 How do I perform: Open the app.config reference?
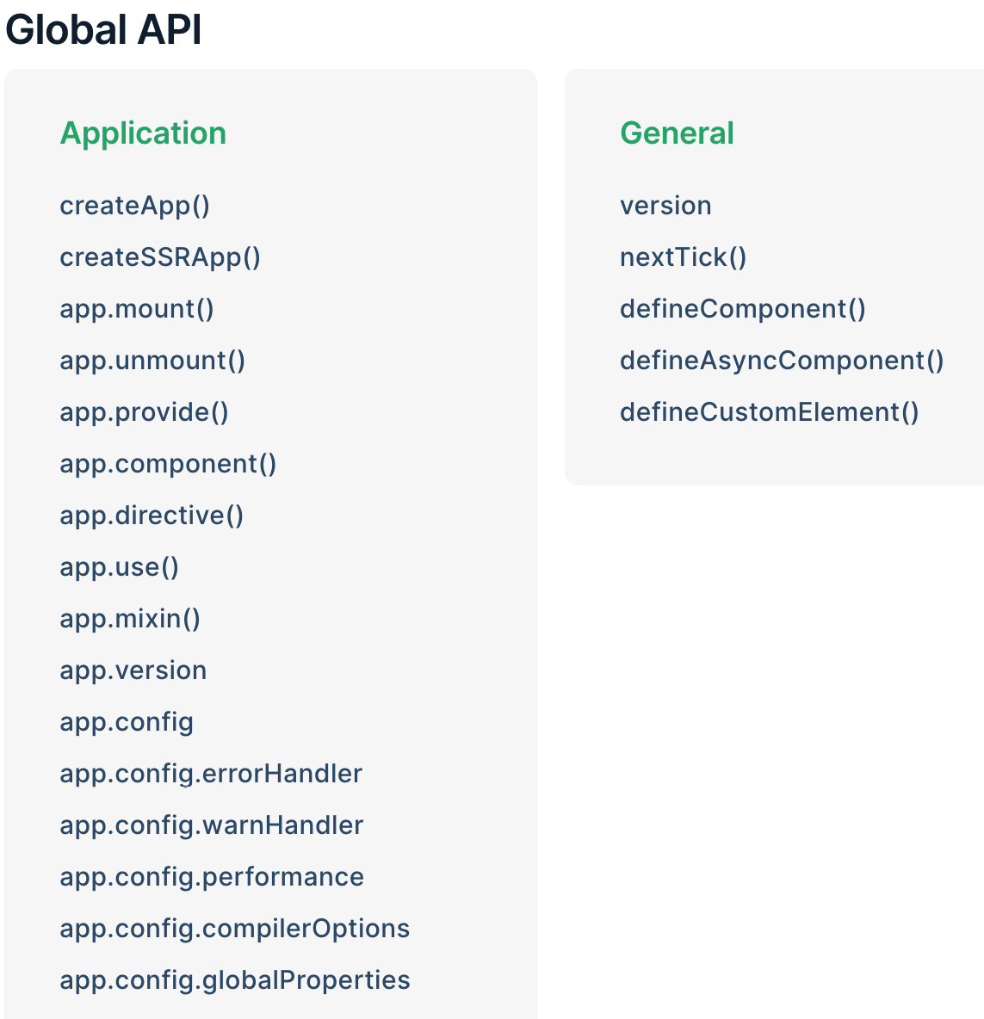click(126, 723)
